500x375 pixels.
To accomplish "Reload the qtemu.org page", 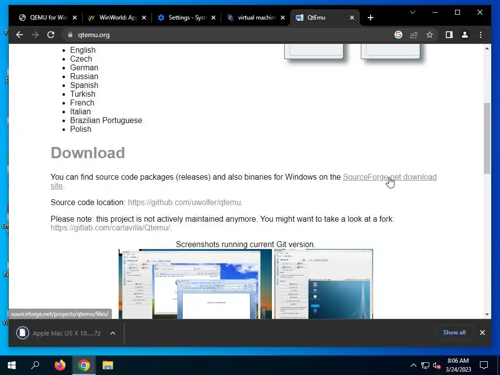I will pos(51,35).
